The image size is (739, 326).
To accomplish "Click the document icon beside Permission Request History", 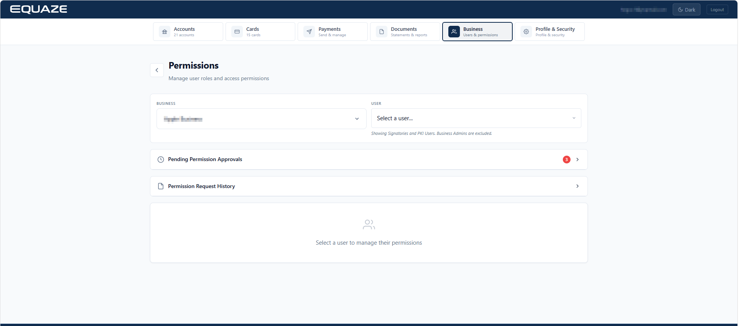I will tap(161, 186).
